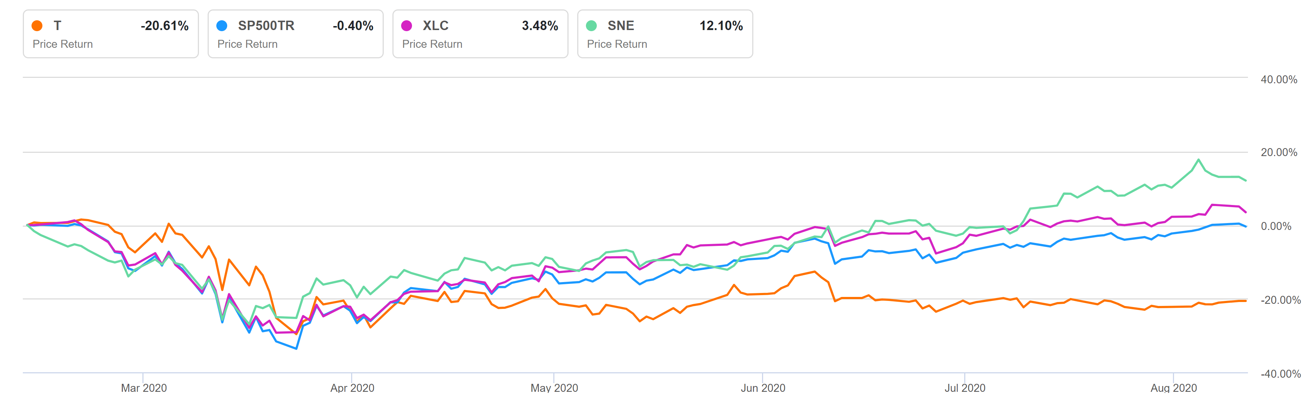Click the 3.48% return value
1311x411 pixels.
click(x=540, y=25)
